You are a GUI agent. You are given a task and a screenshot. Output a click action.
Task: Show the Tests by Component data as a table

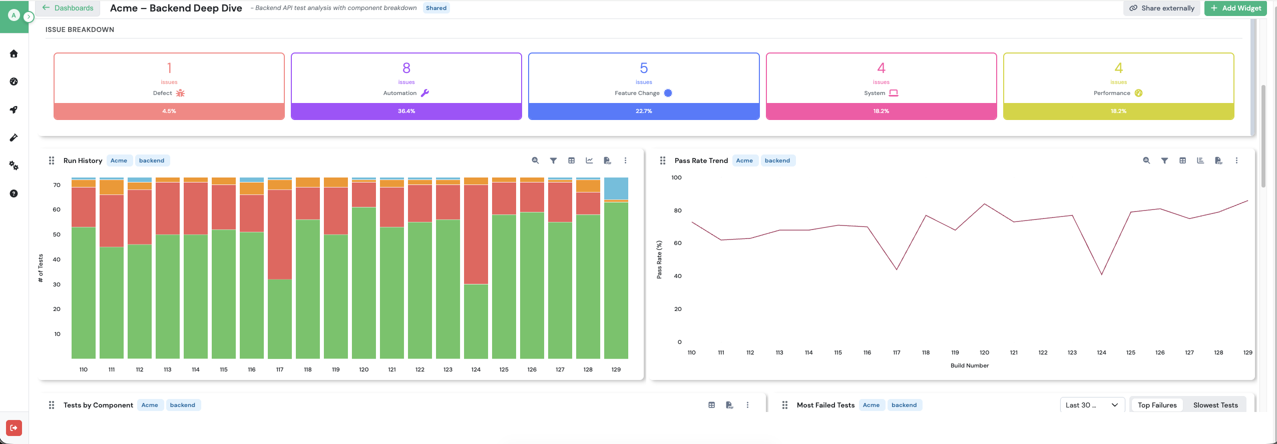pos(711,405)
